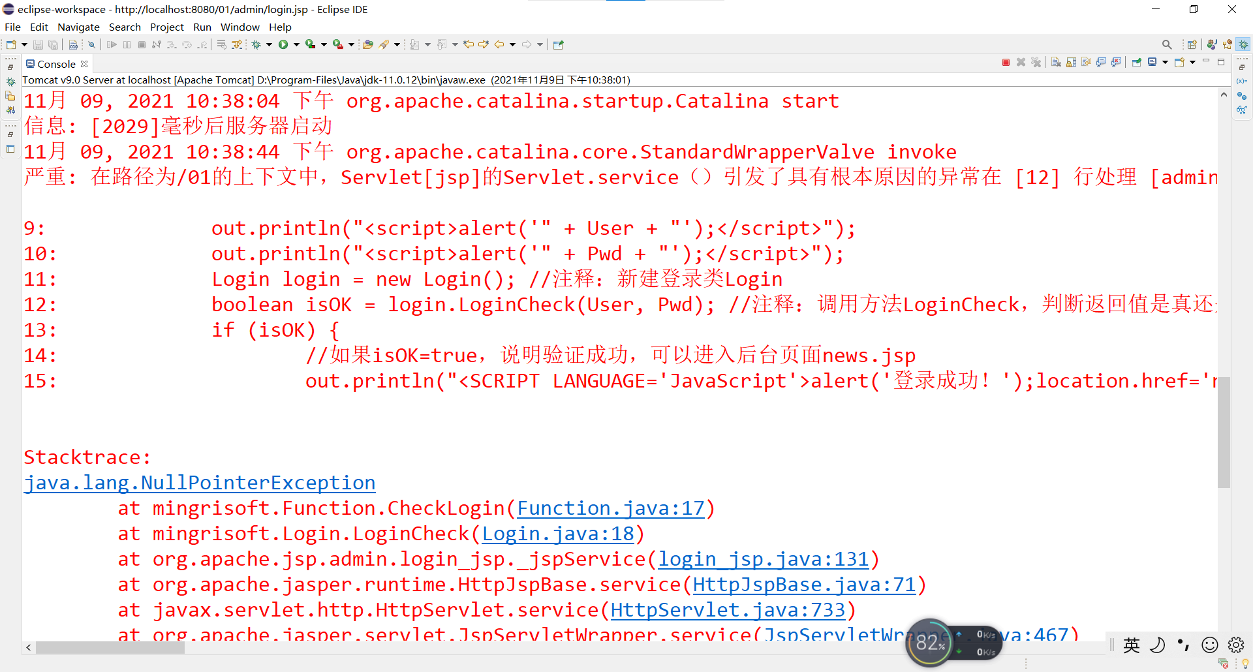Image resolution: width=1253 pixels, height=672 pixels.
Task: Open HttpServlet.java:733 stack trace link
Action: tap(728, 610)
